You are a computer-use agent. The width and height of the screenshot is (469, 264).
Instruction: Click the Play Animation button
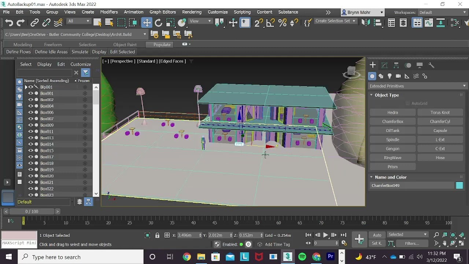click(325, 235)
